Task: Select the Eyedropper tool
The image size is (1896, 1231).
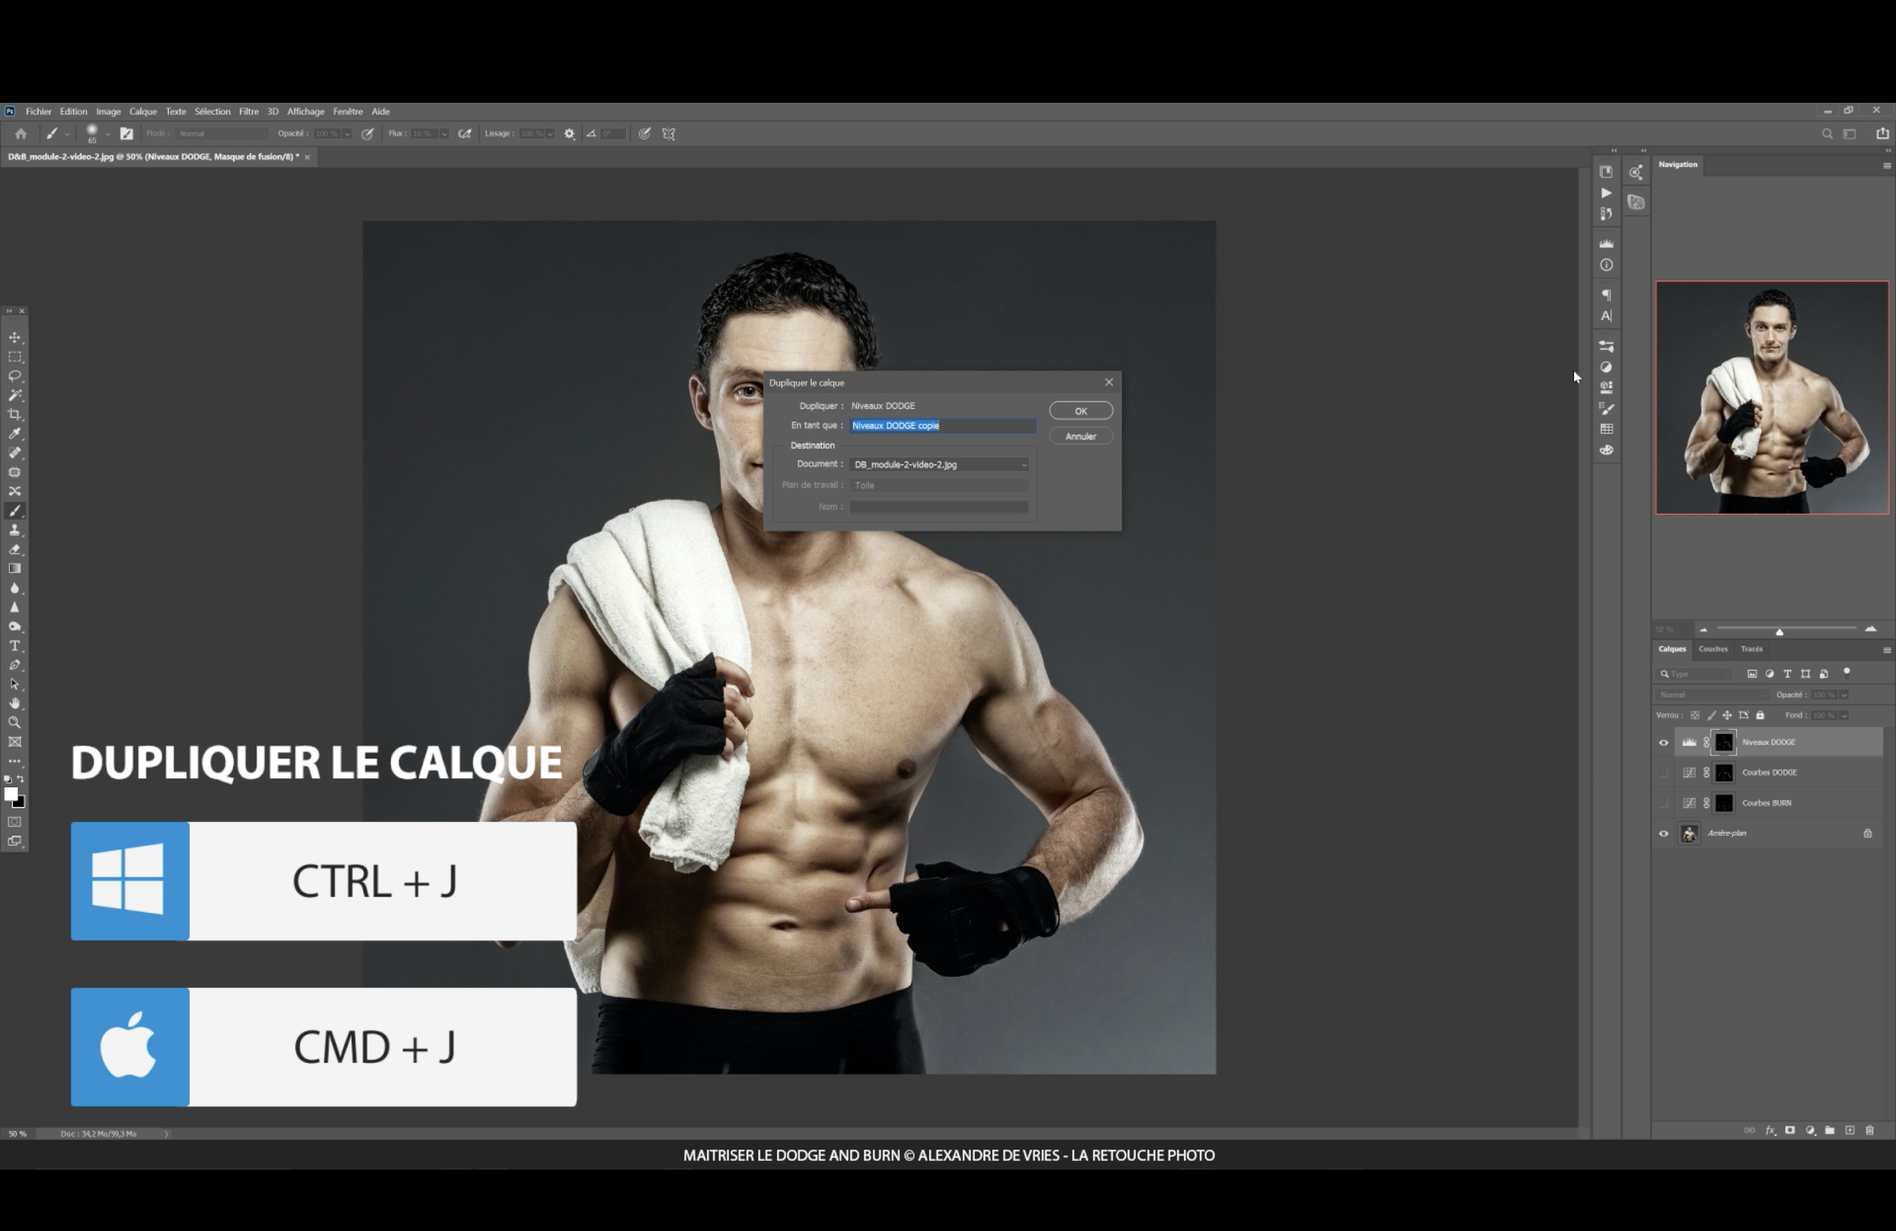Action: point(15,434)
